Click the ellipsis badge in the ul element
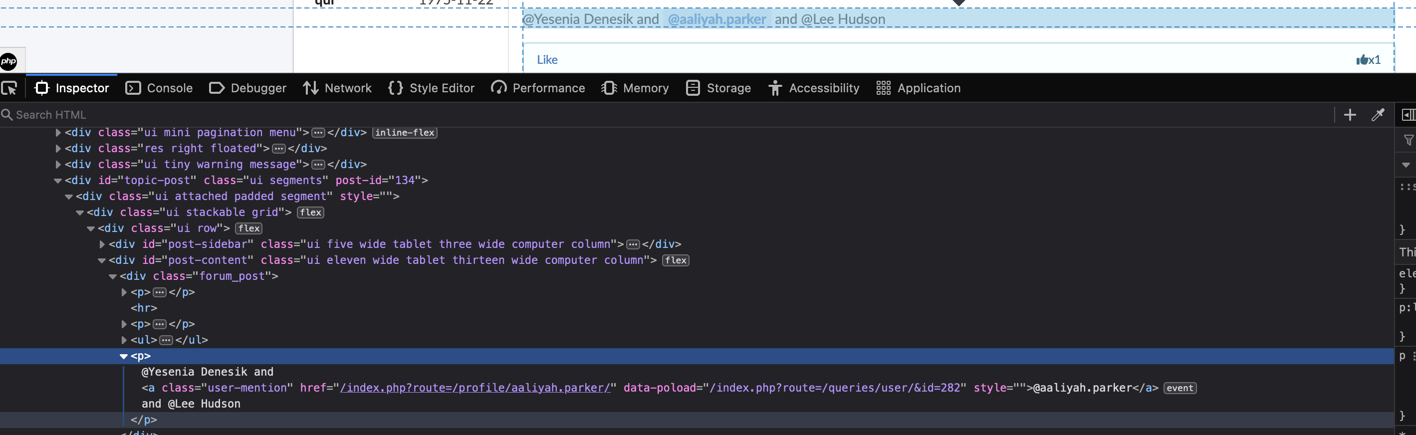1416x435 pixels. click(166, 340)
